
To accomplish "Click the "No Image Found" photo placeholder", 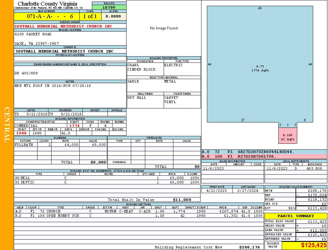I will pyautogui.click(x=164, y=28).
